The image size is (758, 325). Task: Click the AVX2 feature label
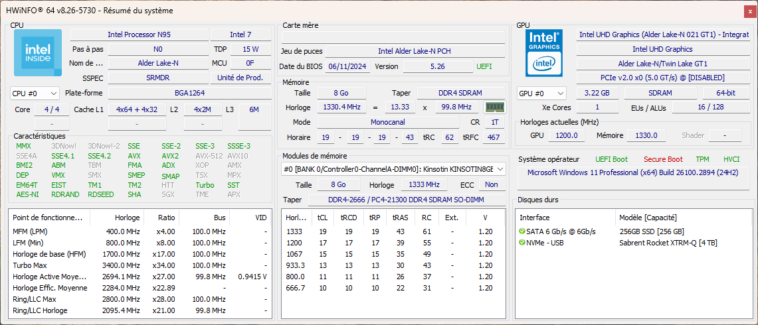click(x=169, y=156)
